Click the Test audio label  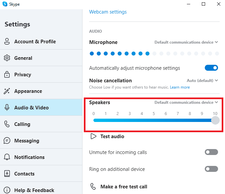click(112, 136)
